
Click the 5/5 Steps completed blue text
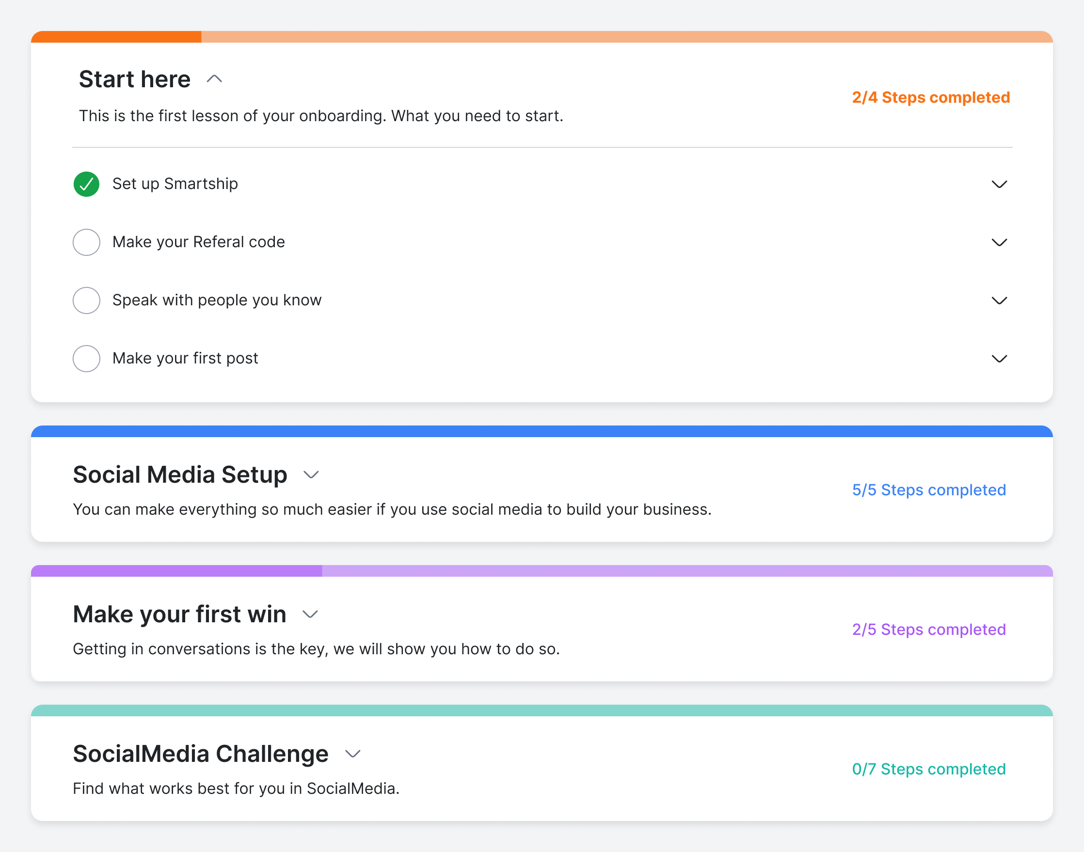[x=928, y=490]
